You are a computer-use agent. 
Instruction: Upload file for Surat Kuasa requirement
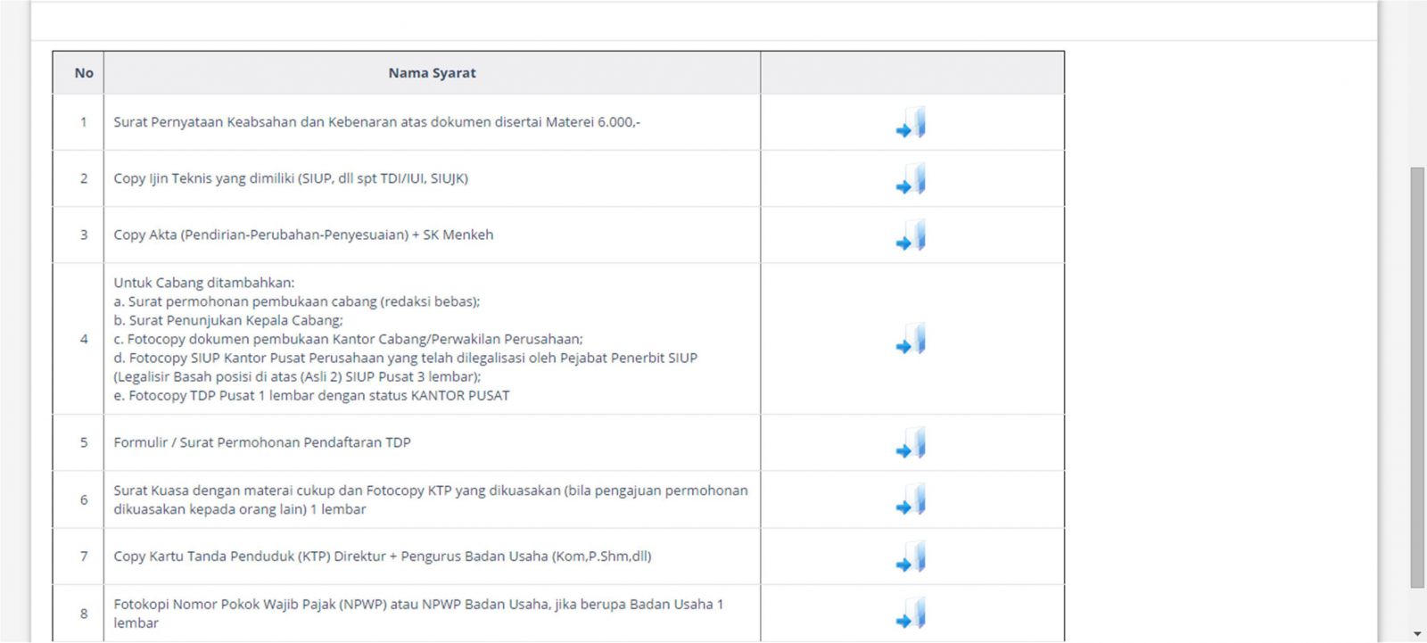tap(911, 500)
